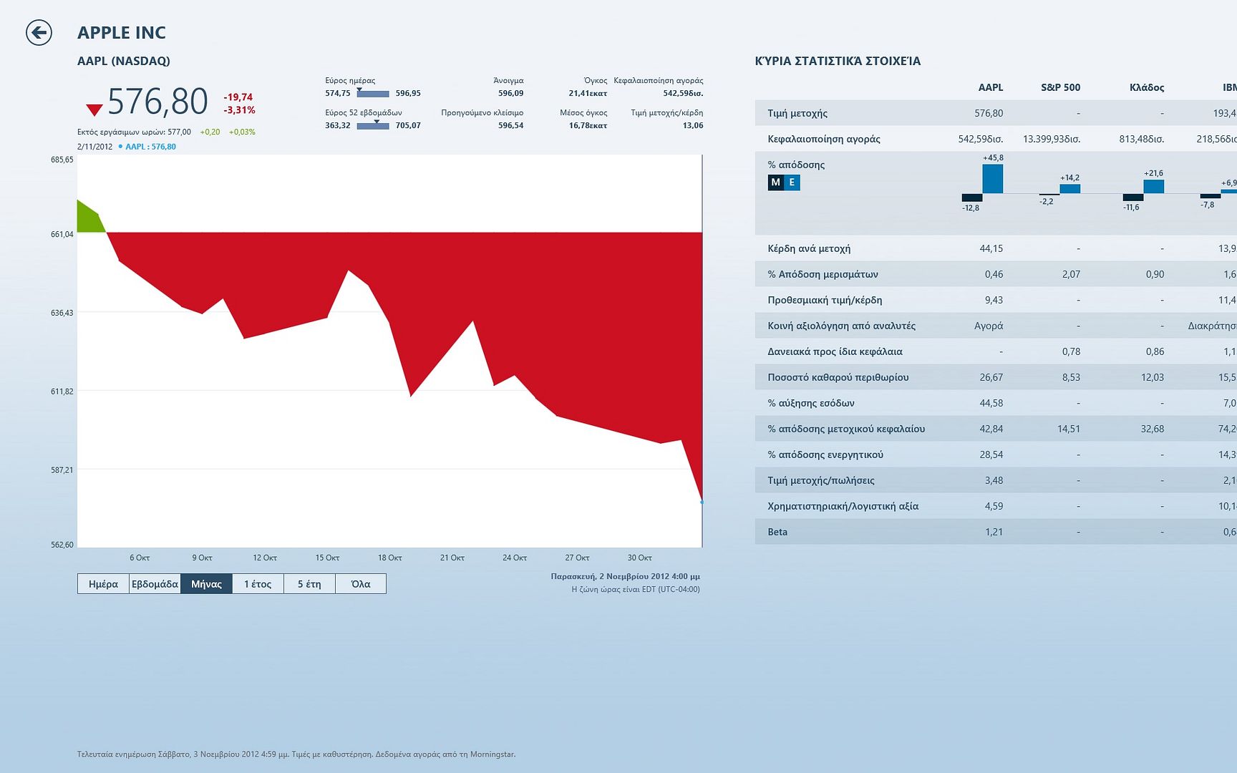Click Χρηματιστηριακή/λογιστική αξία row
Screen dimensions: 1237x773
996,506
